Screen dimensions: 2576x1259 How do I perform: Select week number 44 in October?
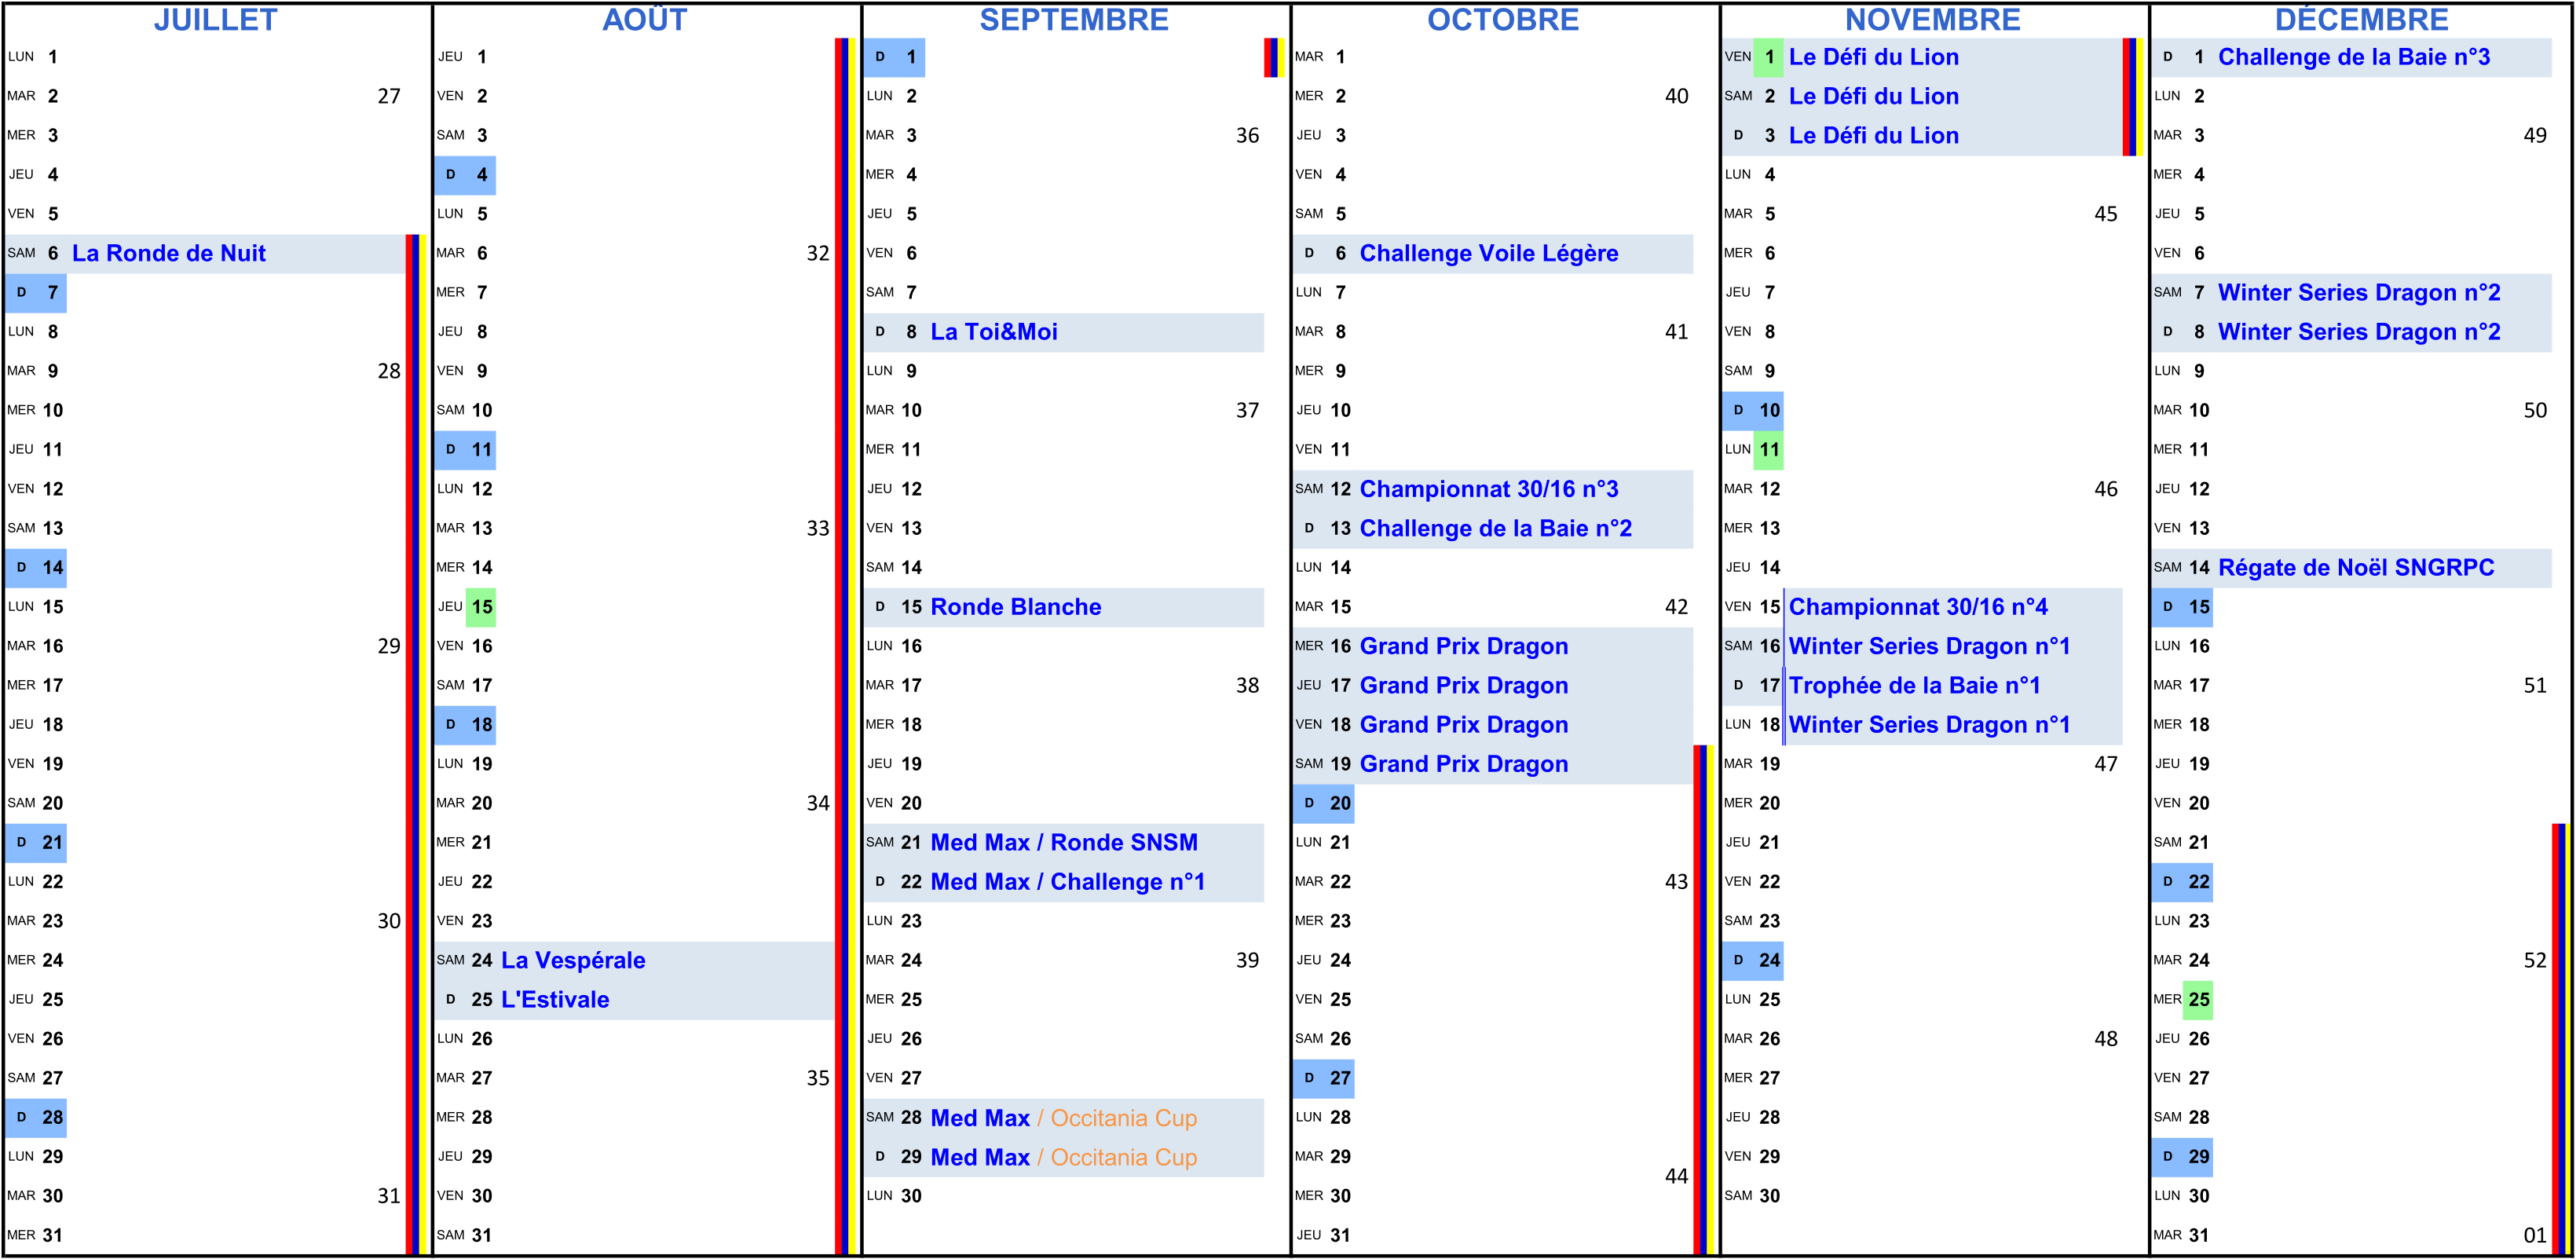[x=1676, y=1177]
